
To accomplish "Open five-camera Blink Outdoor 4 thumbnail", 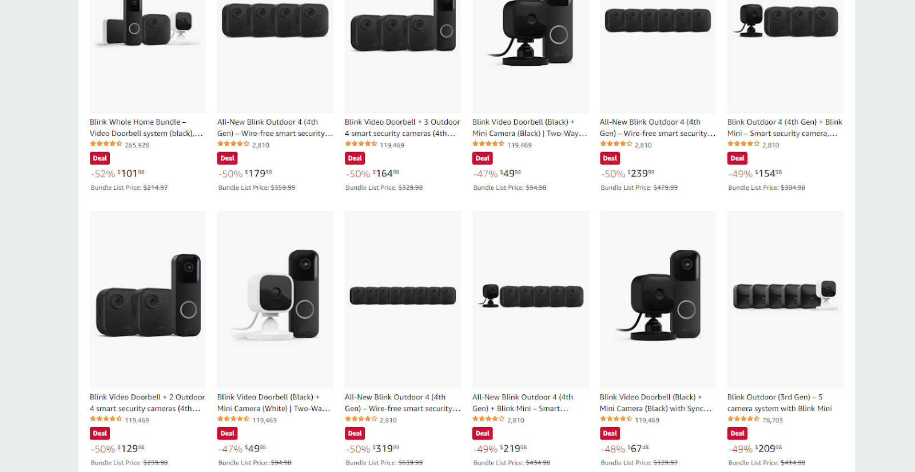I will coord(658,56).
